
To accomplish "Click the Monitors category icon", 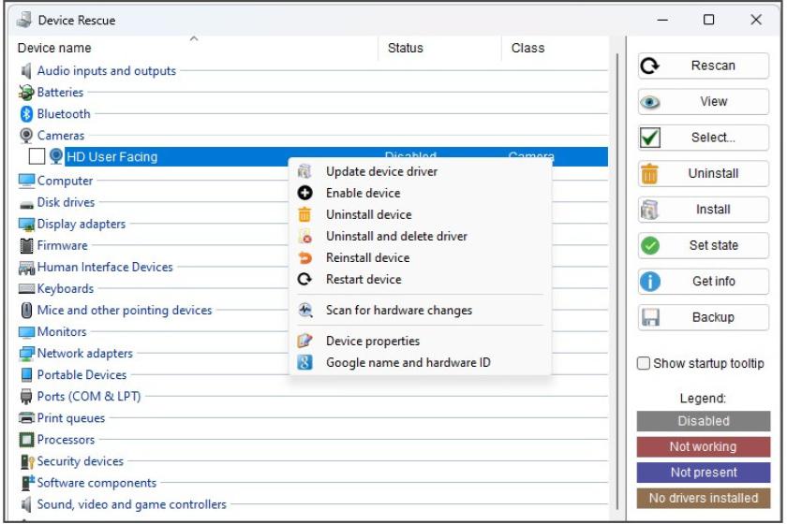I will coord(26,332).
